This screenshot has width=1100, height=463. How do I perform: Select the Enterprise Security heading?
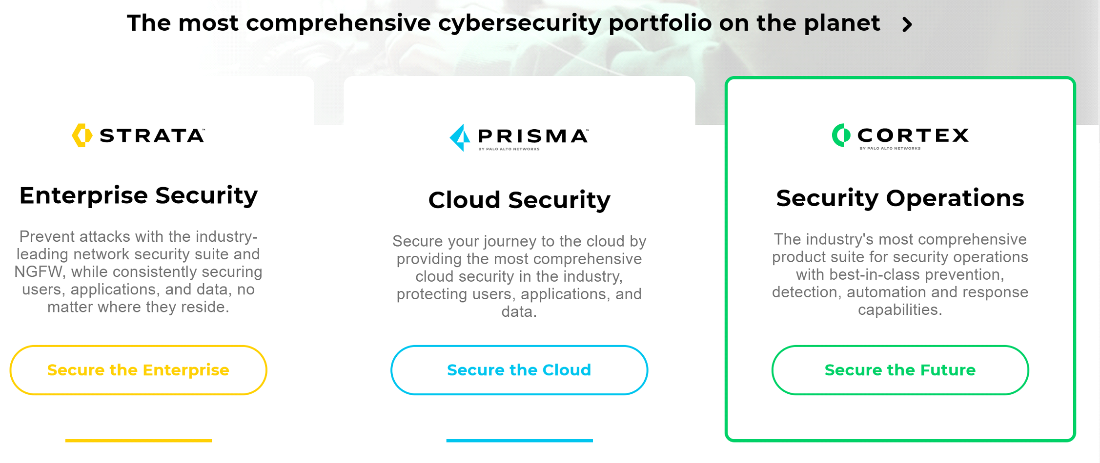(x=139, y=195)
